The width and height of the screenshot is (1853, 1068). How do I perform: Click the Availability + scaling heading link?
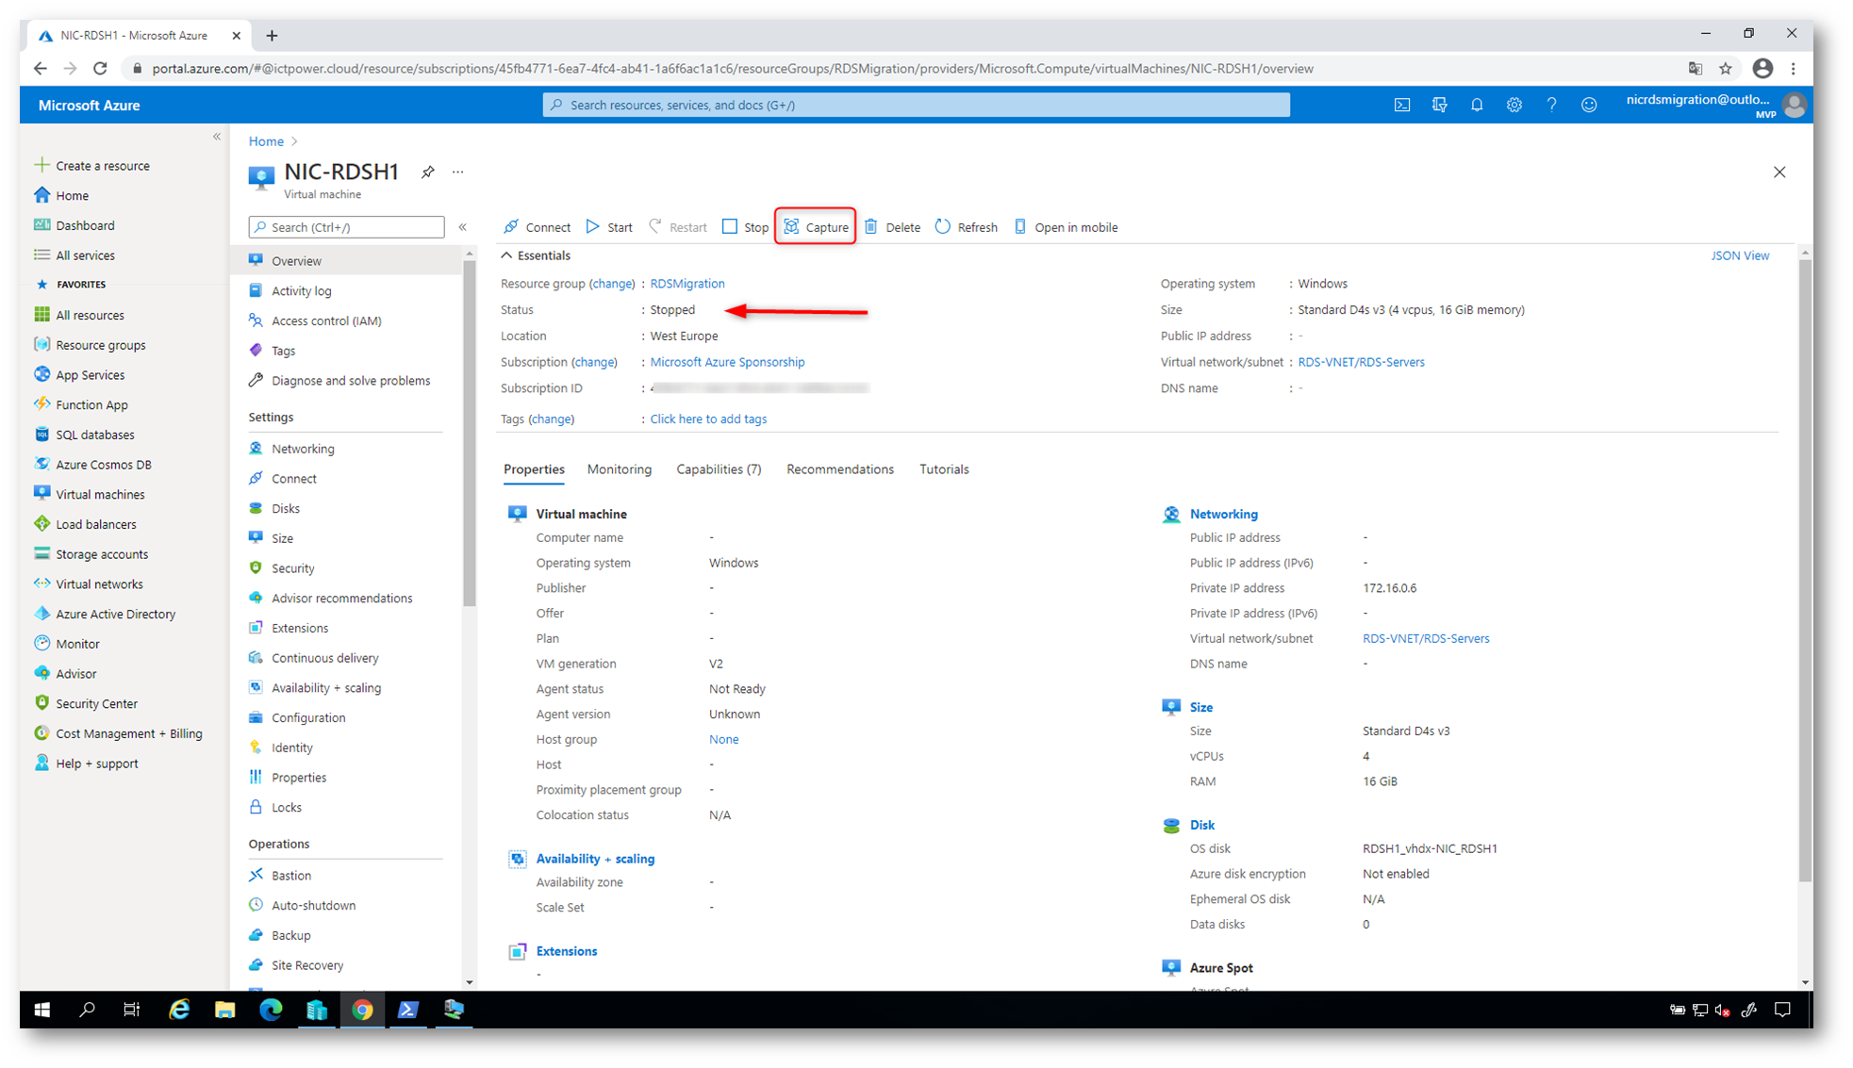tap(595, 859)
